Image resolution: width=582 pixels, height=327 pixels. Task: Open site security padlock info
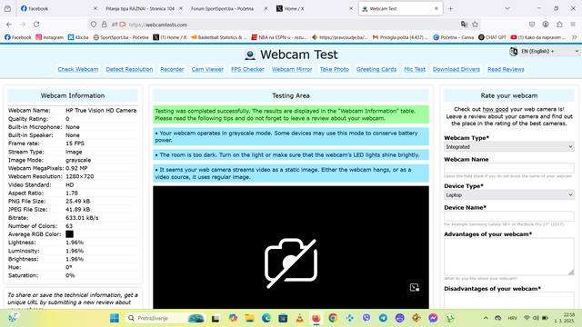105,25
